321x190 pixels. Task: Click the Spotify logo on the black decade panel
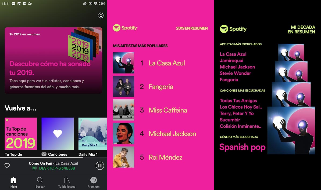233,29
